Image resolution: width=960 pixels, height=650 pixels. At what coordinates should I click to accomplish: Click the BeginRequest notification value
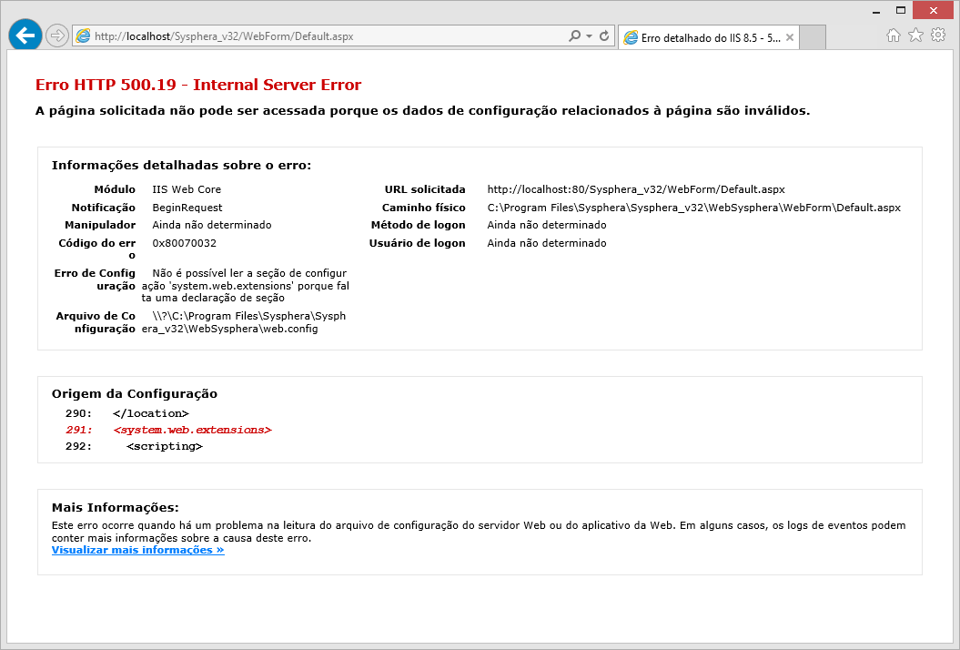187,208
